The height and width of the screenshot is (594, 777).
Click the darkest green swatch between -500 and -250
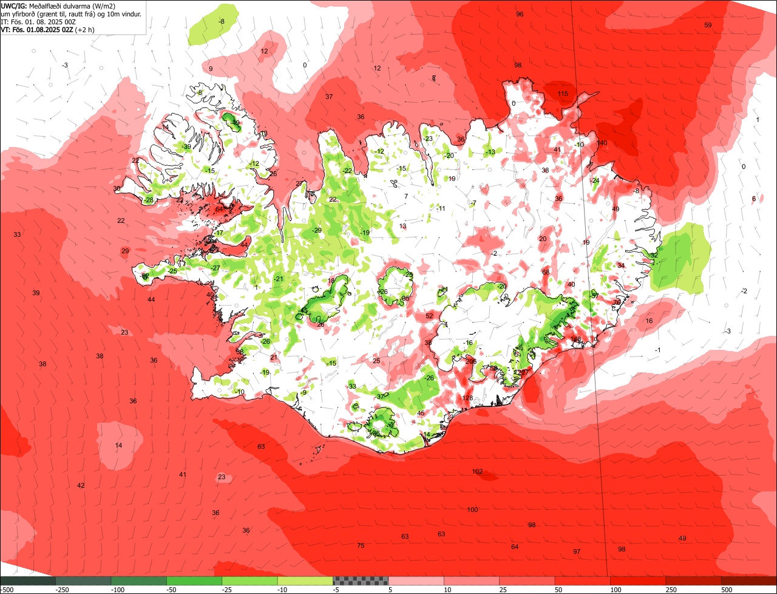(28, 581)
